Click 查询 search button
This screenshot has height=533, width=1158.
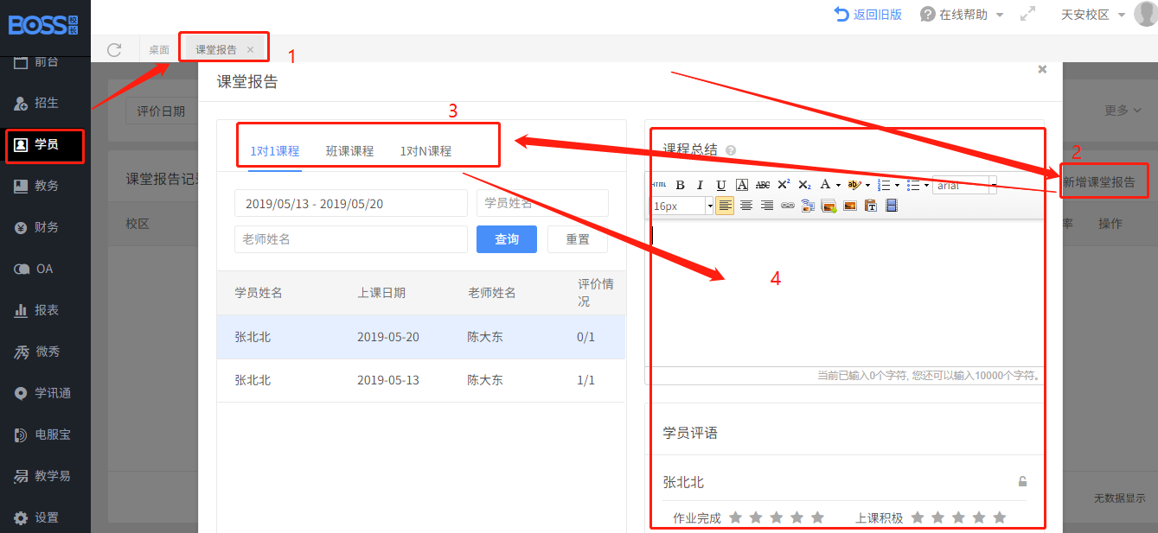pos(507,239)
